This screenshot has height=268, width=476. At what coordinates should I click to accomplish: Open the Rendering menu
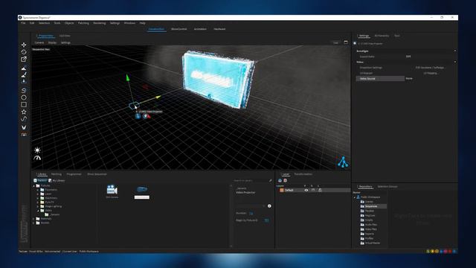[99, 23]
